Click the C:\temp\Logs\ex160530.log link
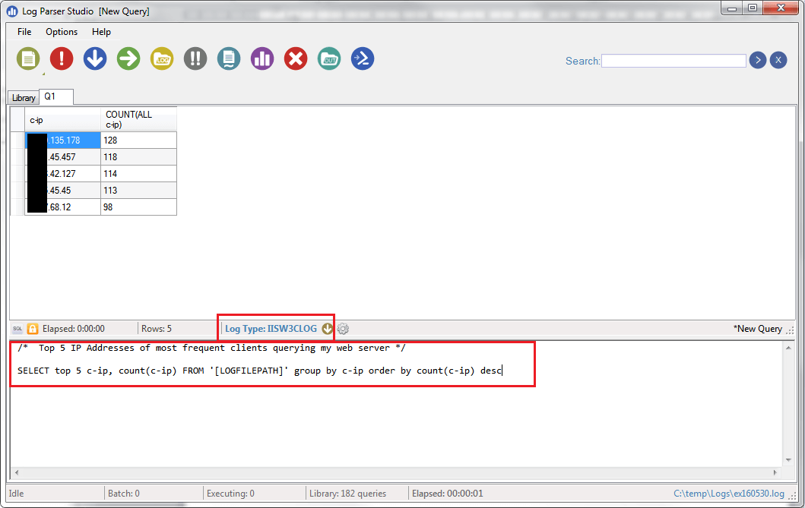This screenshot has width=805, height=508. pyautogui.click(x=728, y=494)
